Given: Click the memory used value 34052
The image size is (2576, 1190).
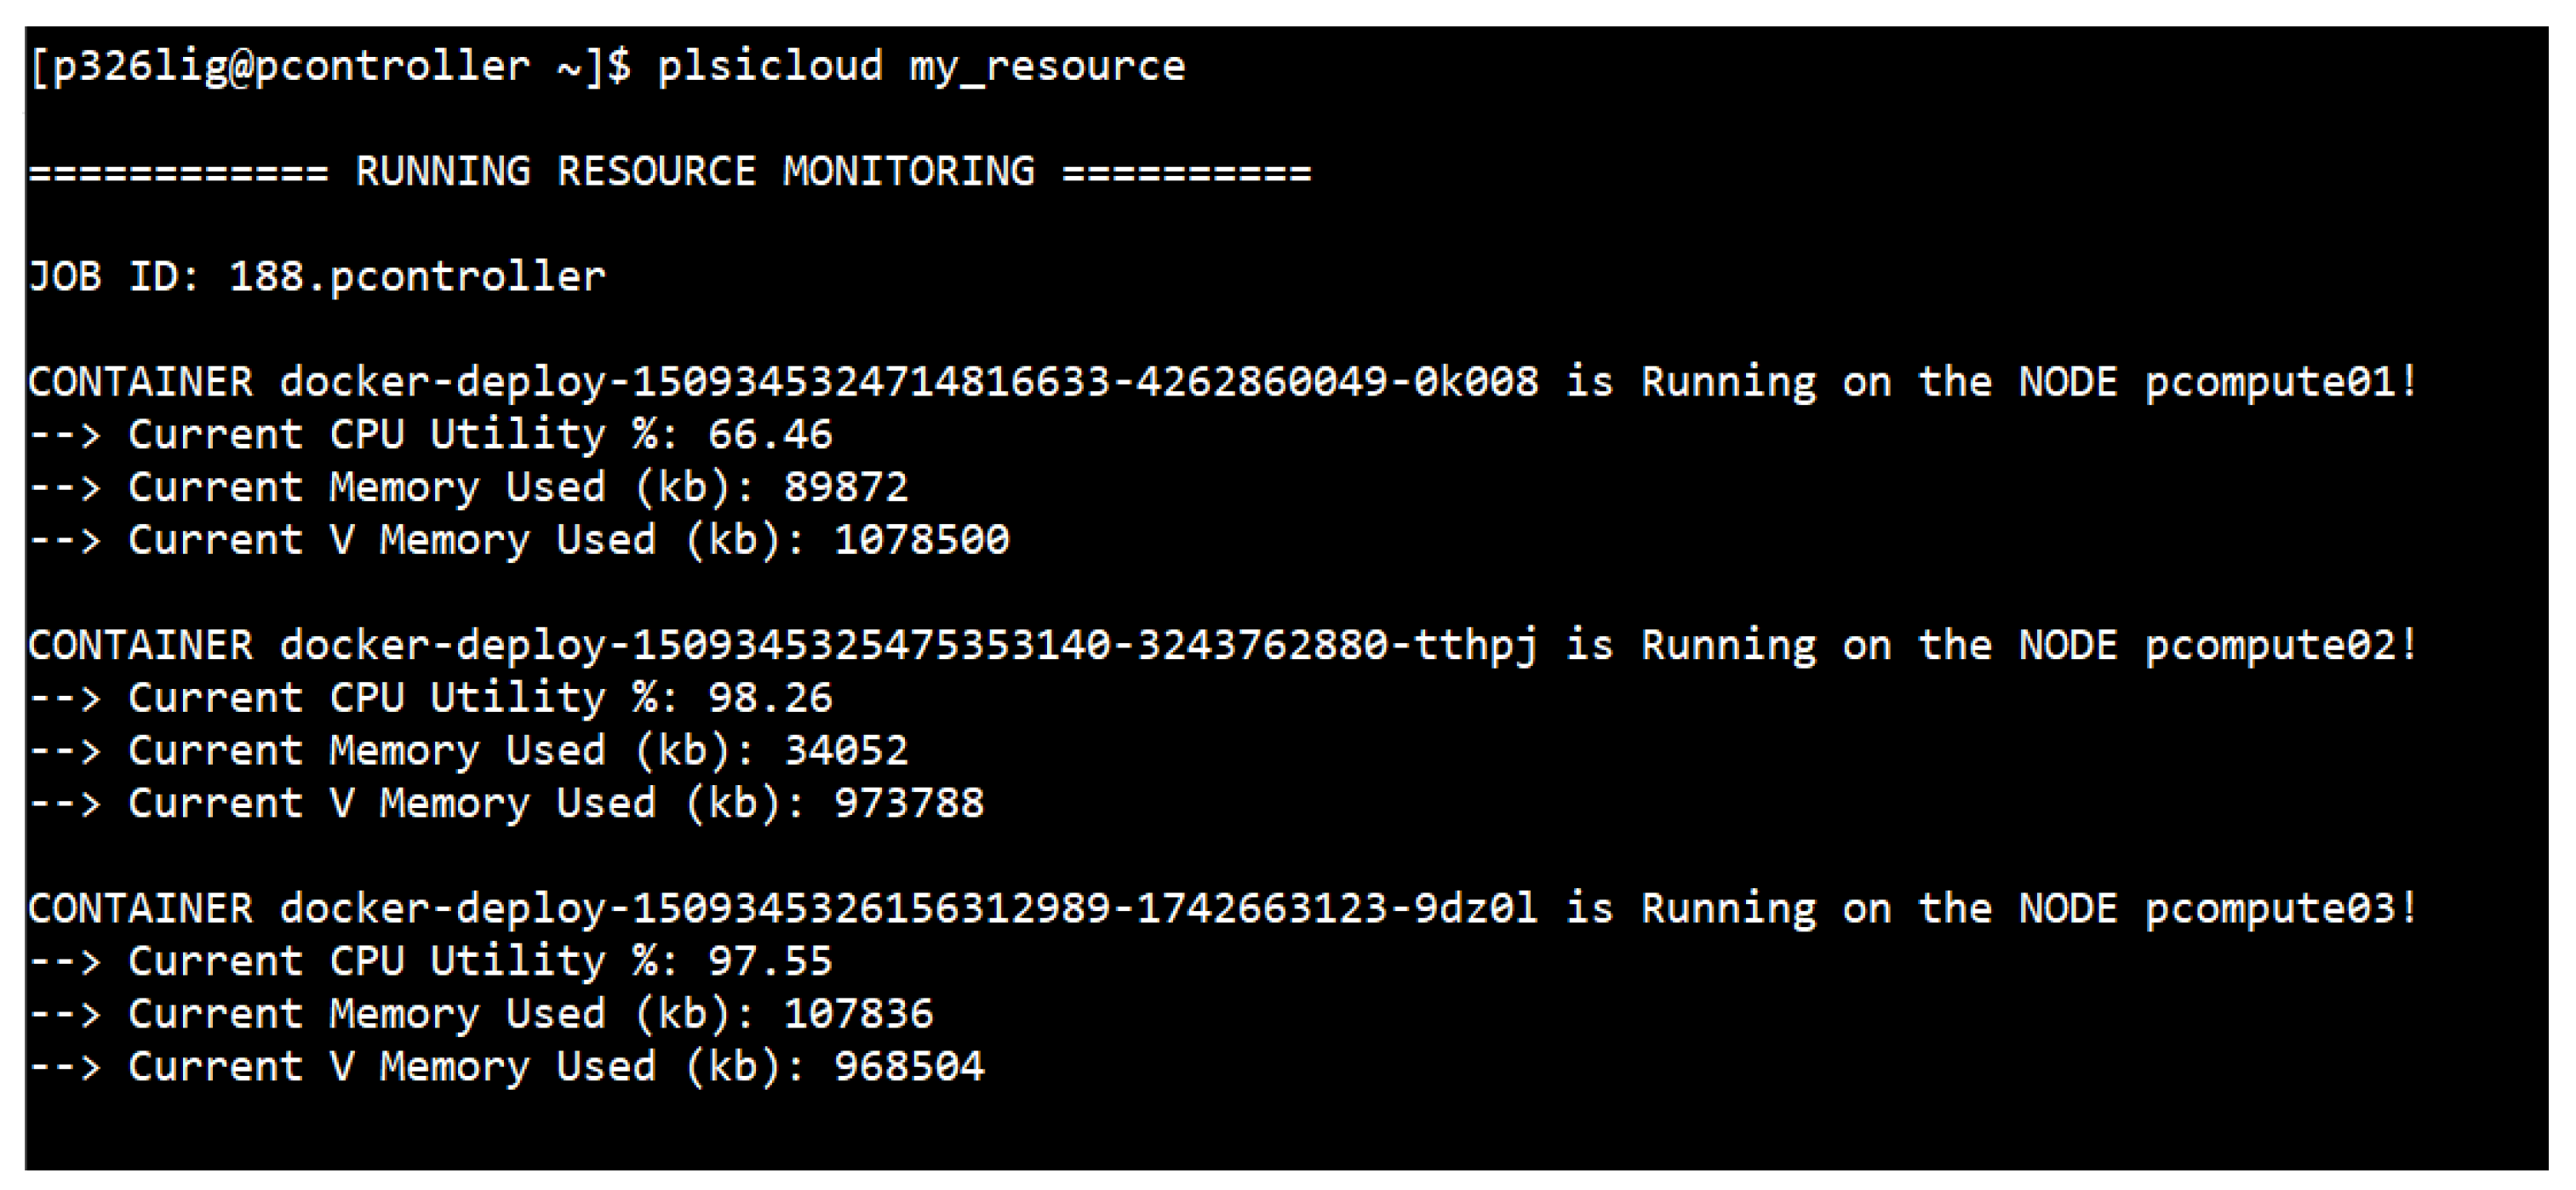Looking at the screenshot, I should 846,751.
